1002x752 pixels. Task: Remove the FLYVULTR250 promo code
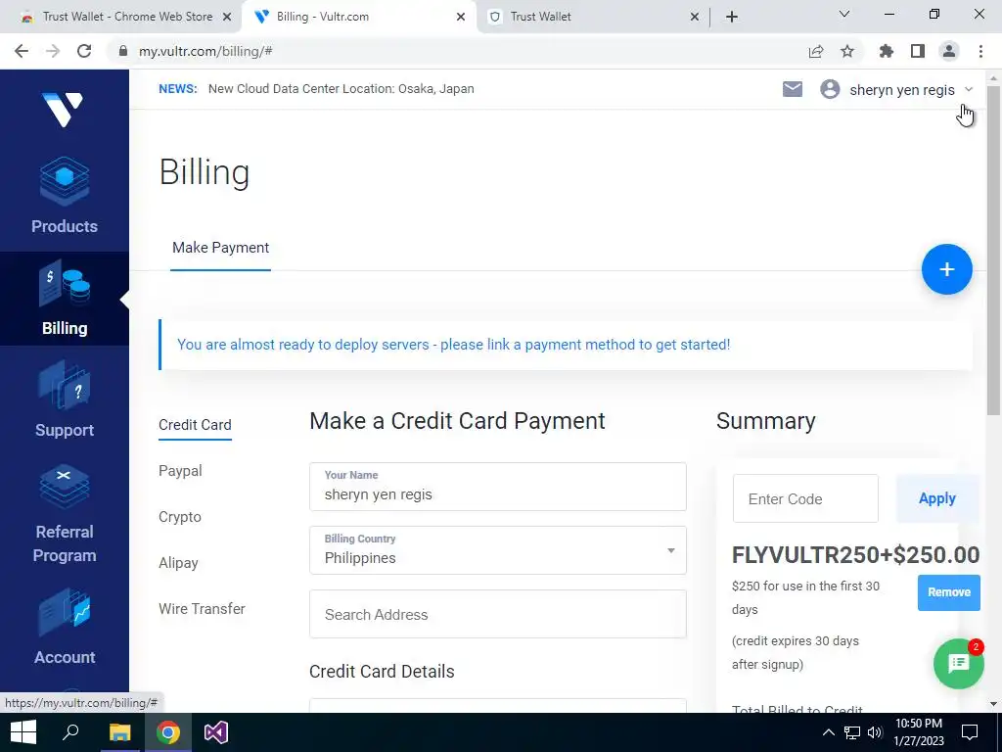point(949,592)
